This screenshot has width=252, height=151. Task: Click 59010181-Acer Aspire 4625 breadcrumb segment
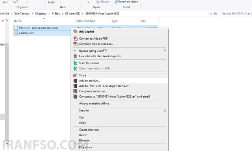click(102, 14)
